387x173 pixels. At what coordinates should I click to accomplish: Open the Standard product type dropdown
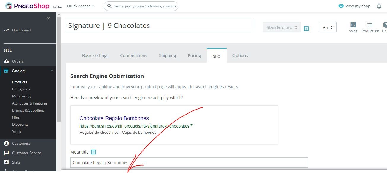[282, 27]
